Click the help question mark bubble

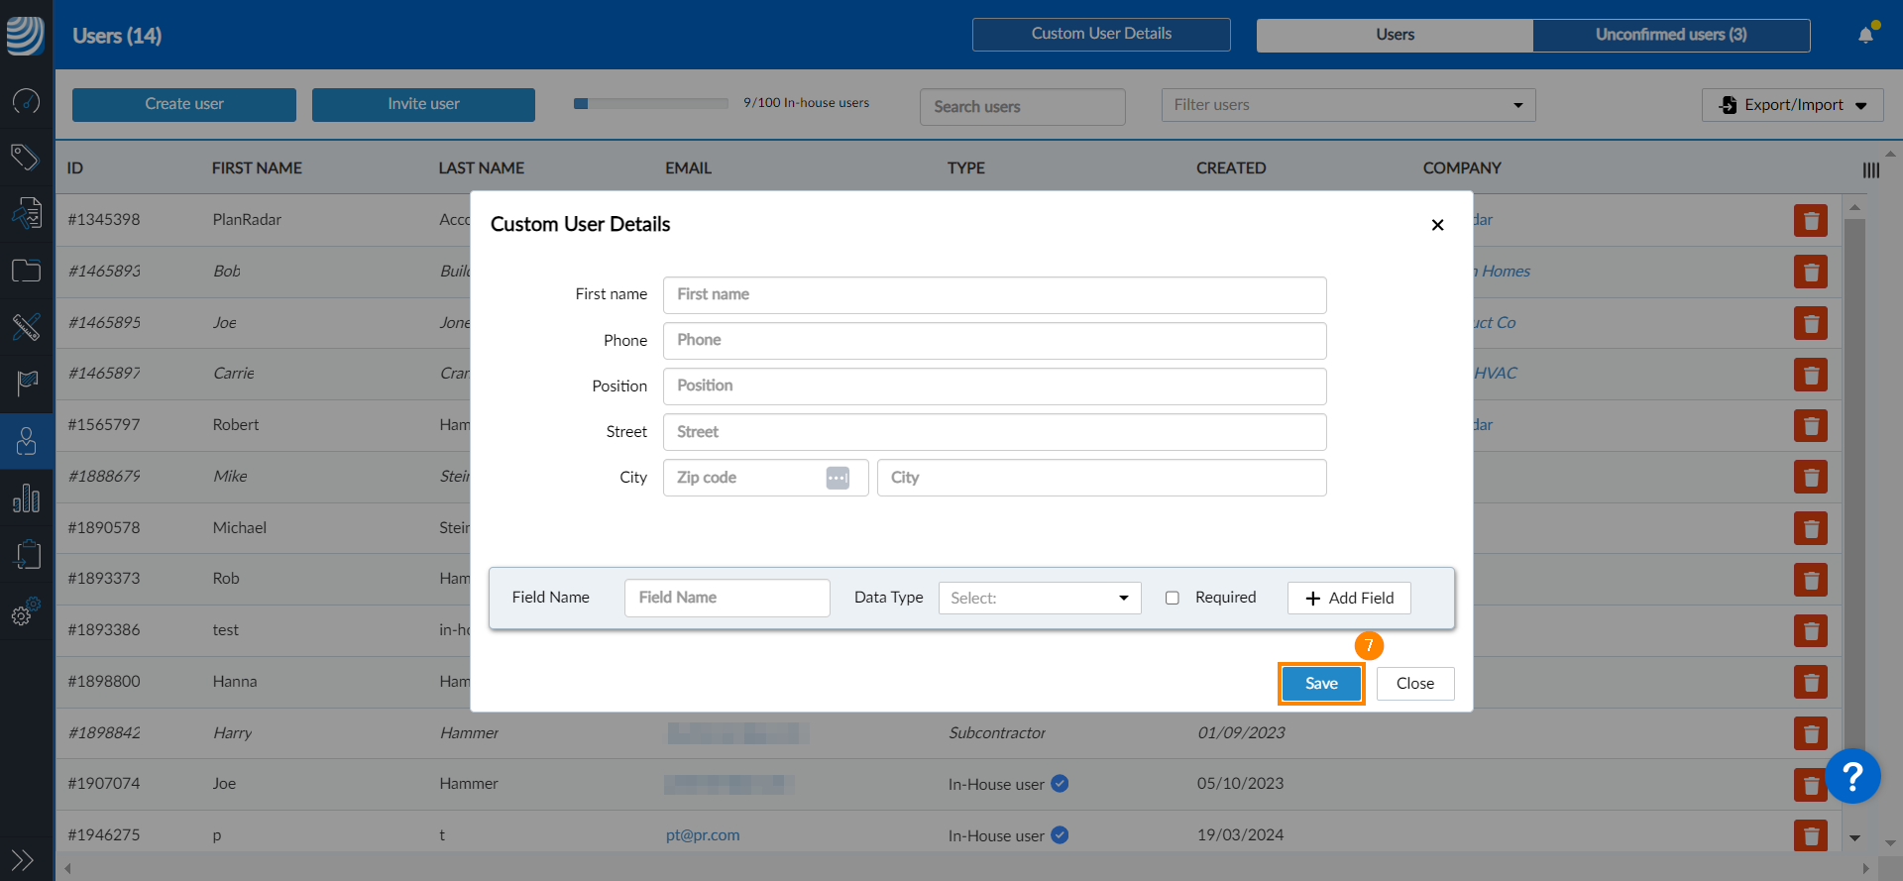[1851, 776]
